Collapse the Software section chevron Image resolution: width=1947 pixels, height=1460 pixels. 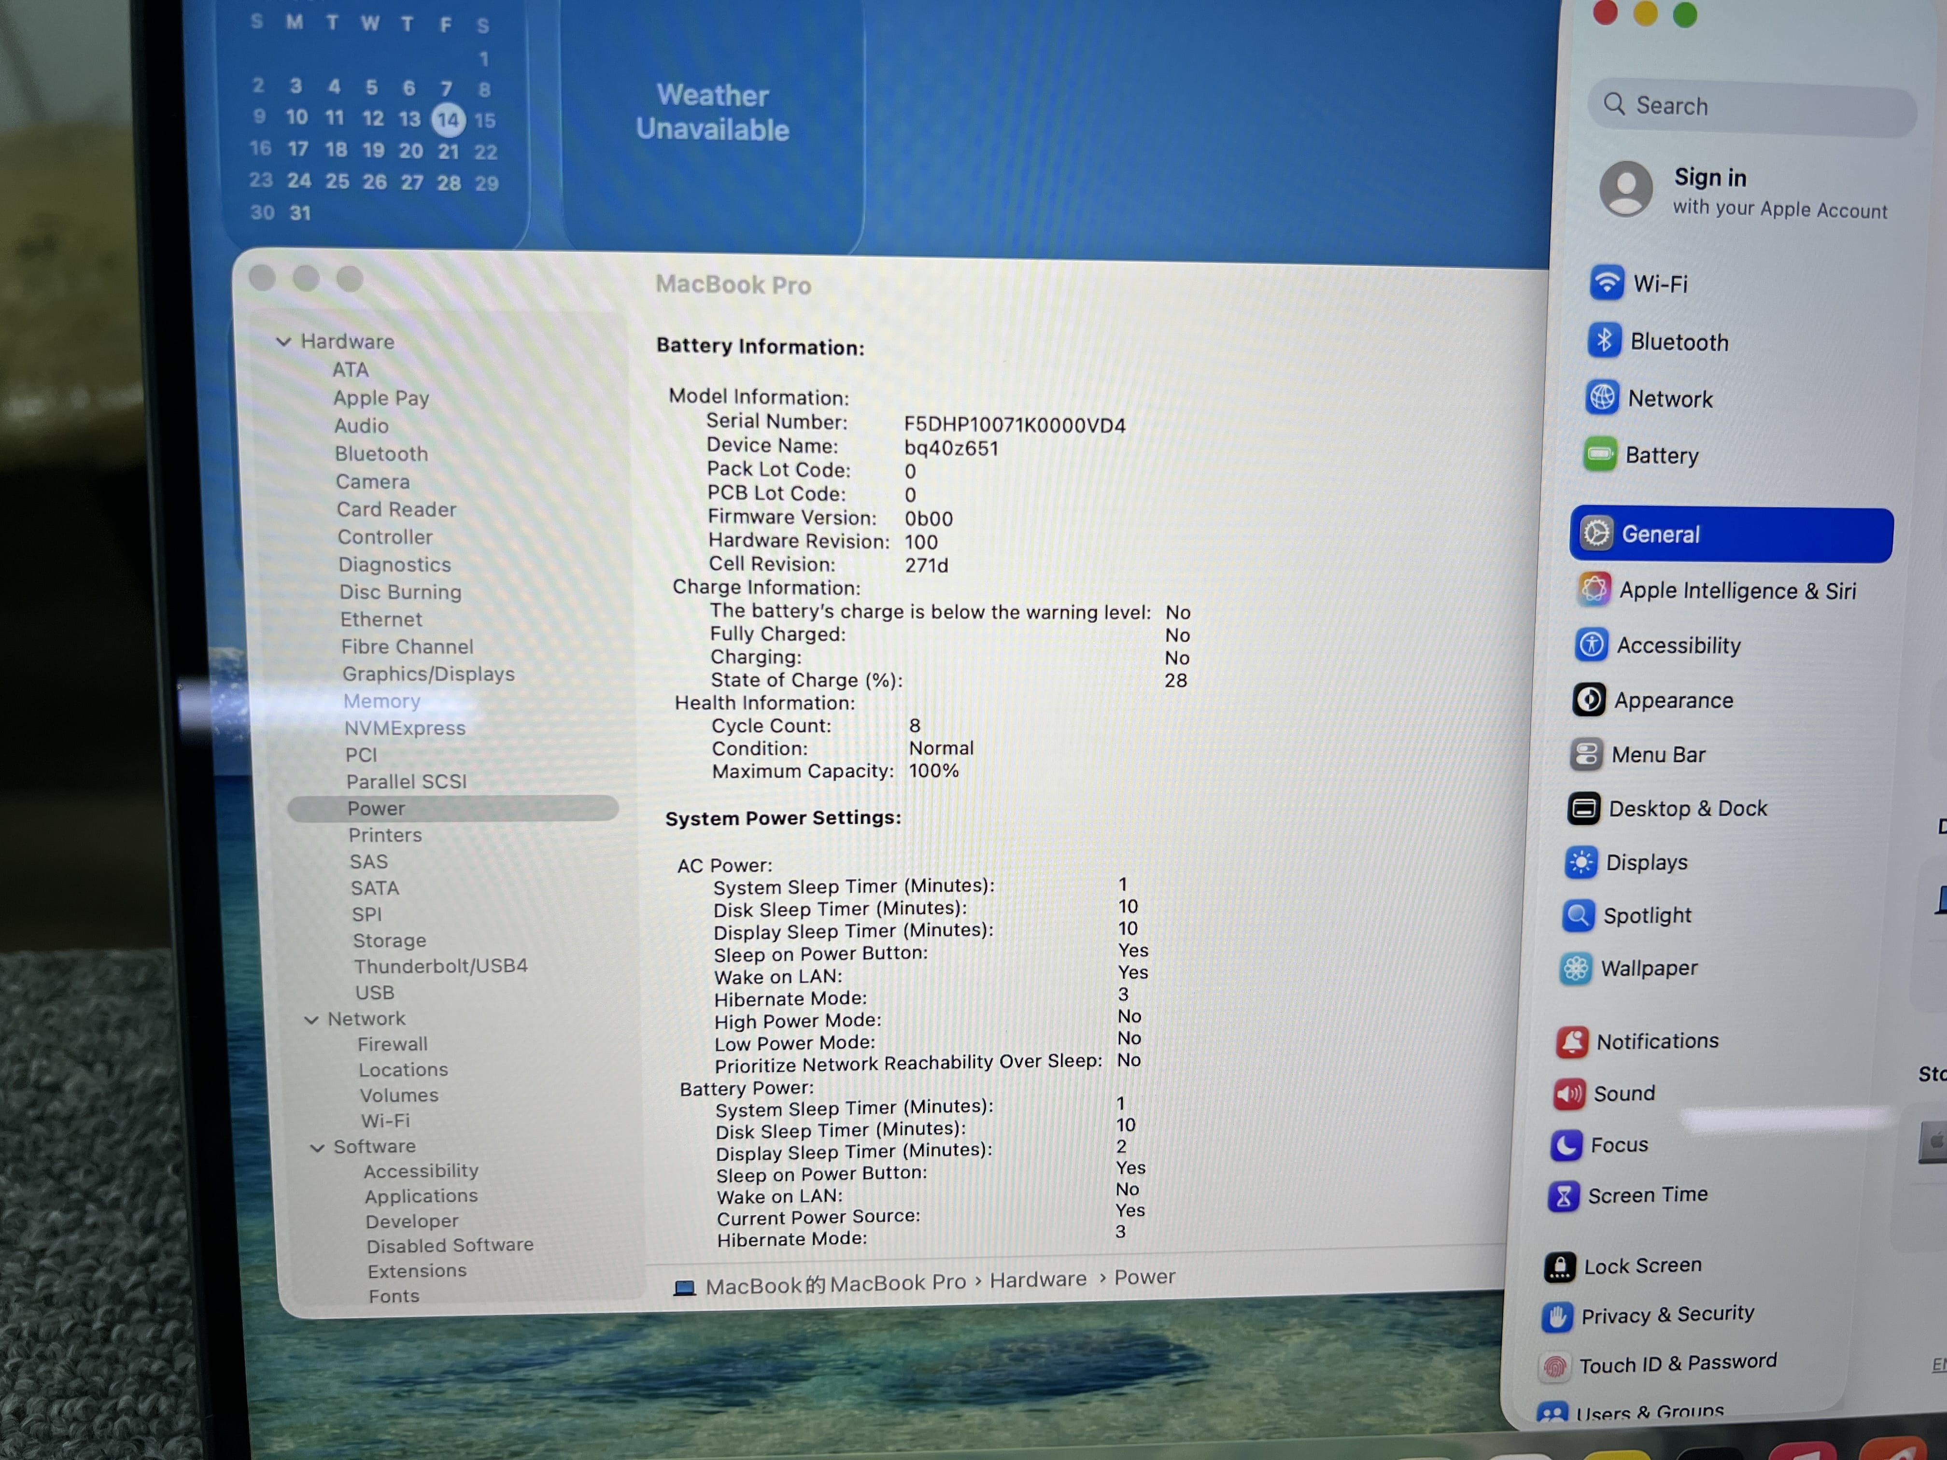tap(317, 1148)
